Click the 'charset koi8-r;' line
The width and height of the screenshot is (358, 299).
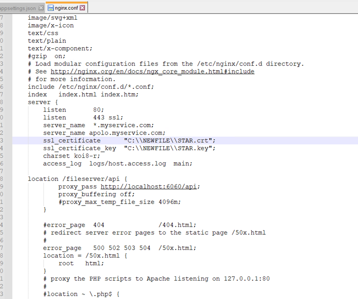72,156
